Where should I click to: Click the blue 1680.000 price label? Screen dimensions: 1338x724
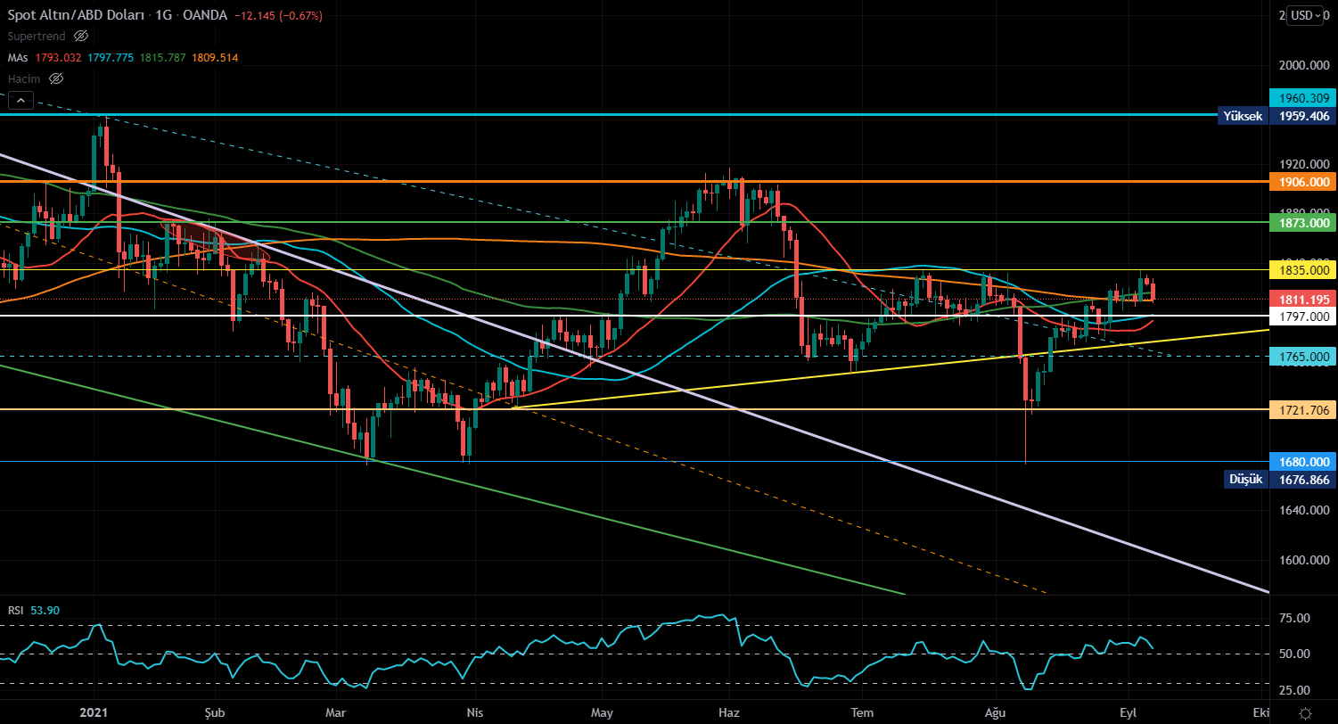(x=1302, y=461)
